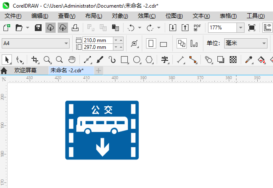Click the Import icon
Image resolution: width=273 pixels, height=188 pixels.
tap(173, 28)
